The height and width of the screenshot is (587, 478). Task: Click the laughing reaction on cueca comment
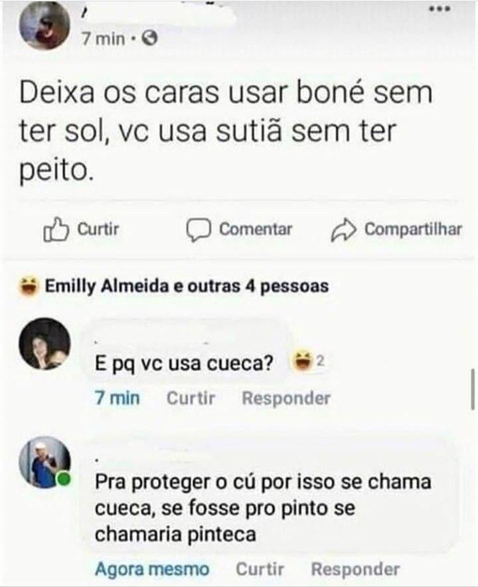[x=303, y=363]
